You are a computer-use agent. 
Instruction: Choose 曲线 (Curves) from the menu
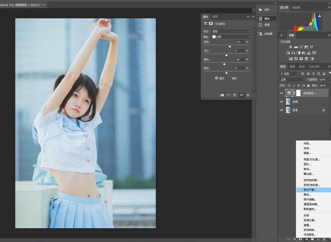click(x=307, y=169)
